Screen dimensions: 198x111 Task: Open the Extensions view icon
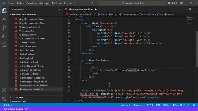tap(4, 44)
